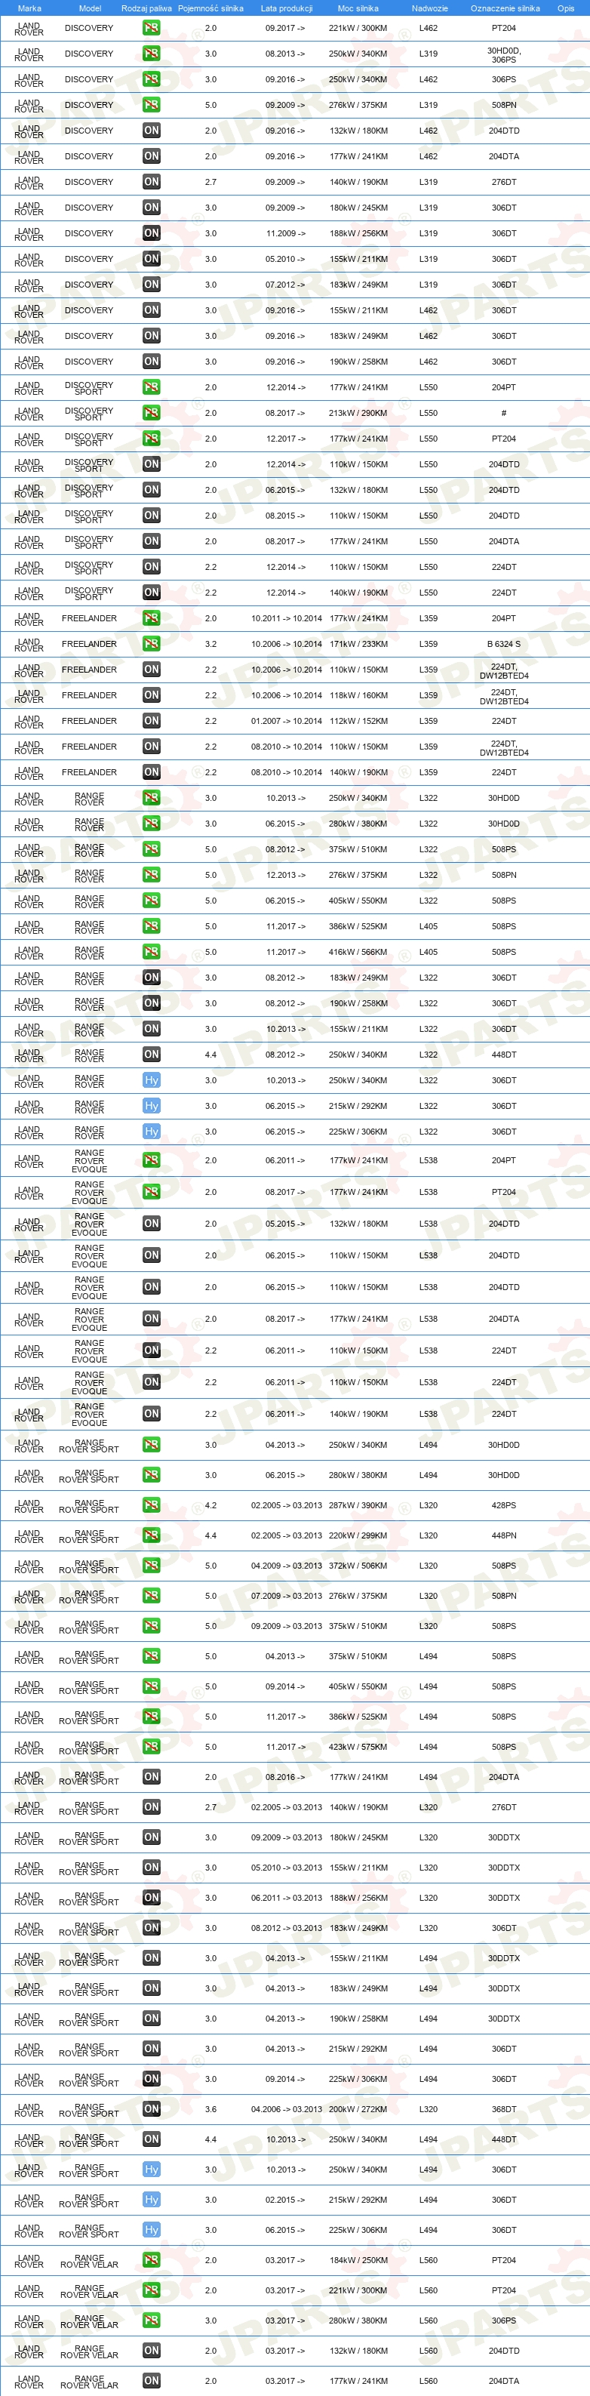The image size is (590, 2396).
Task: Click the Marka column header
Action: (29, 8)
